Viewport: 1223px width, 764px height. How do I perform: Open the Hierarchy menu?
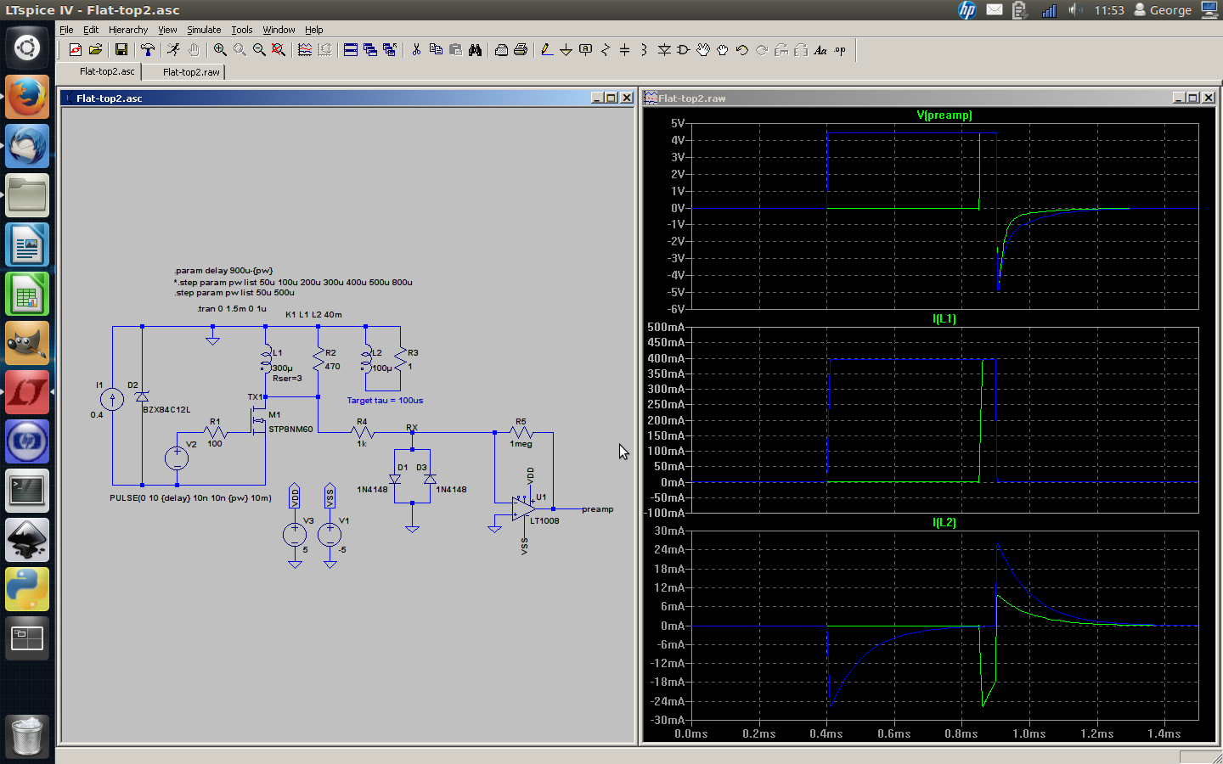(x=128, y=30)
